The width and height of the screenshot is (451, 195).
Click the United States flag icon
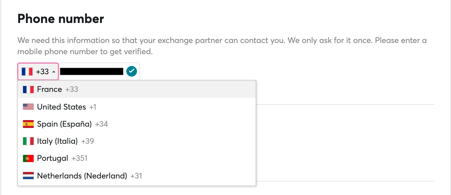click(28, 107)
